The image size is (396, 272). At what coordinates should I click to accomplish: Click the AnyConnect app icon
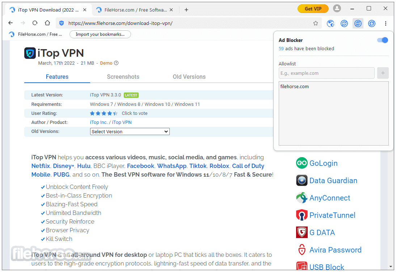pyautogui.click(x=302, y=198)
